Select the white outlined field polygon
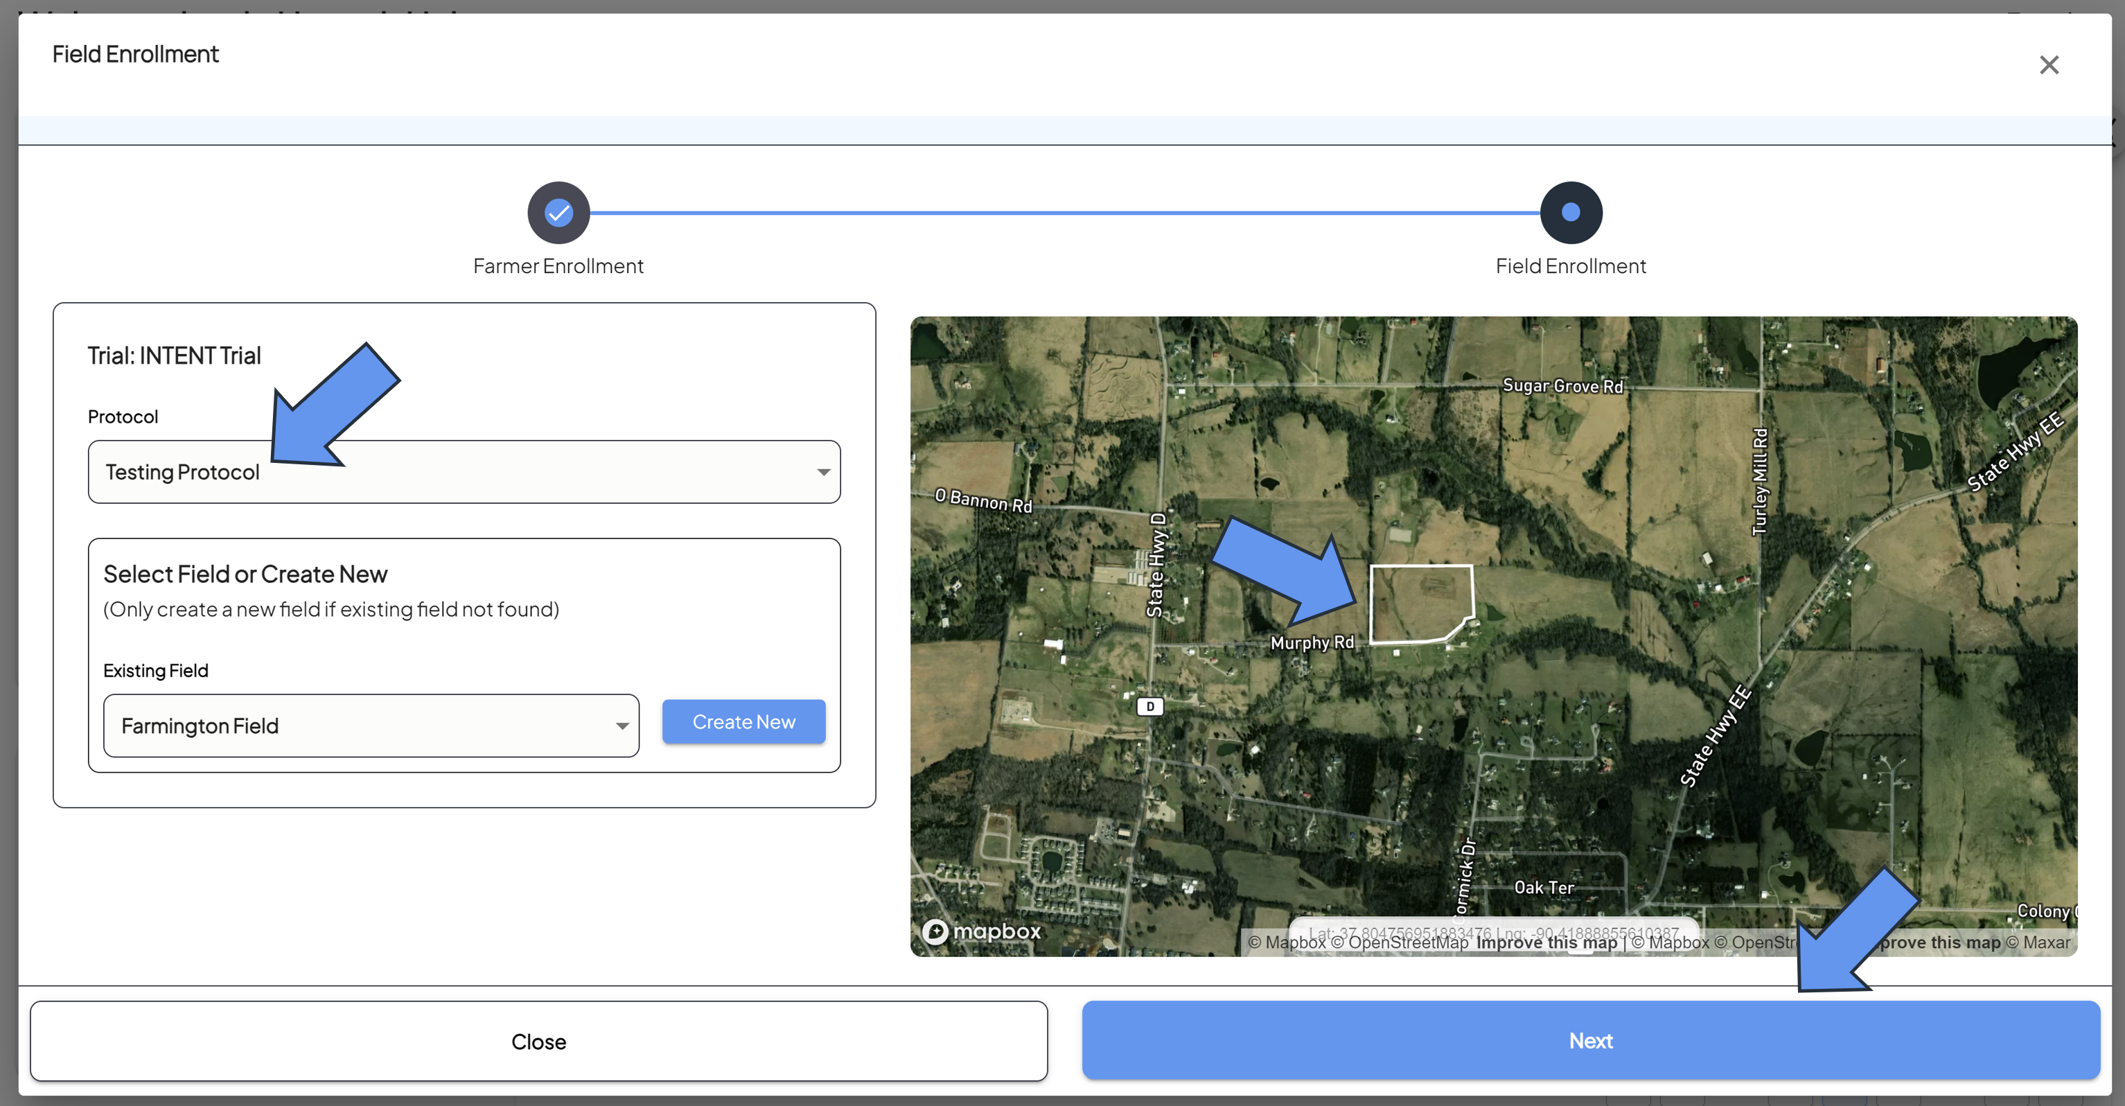 click(1421, 604)
